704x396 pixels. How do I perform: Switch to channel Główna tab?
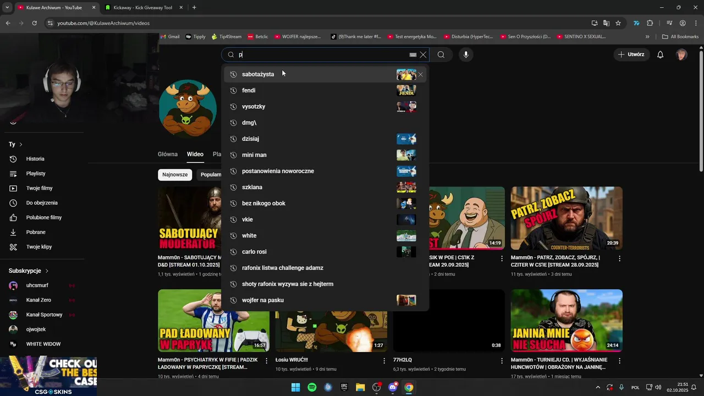168,155
